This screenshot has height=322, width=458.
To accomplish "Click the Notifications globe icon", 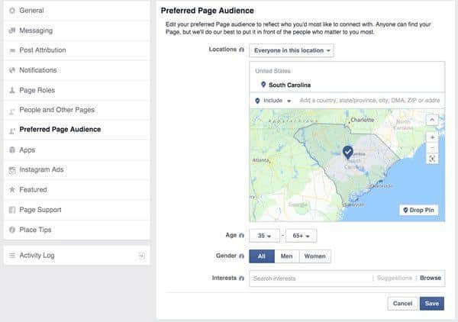I will (x=12, y=70).
